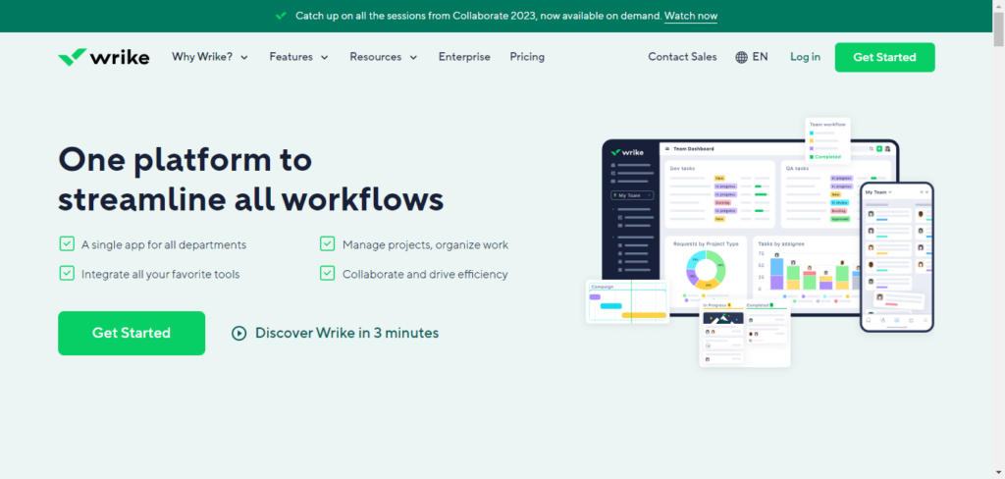Open the Resources menu
The image size is (1005, 479).
384,57
